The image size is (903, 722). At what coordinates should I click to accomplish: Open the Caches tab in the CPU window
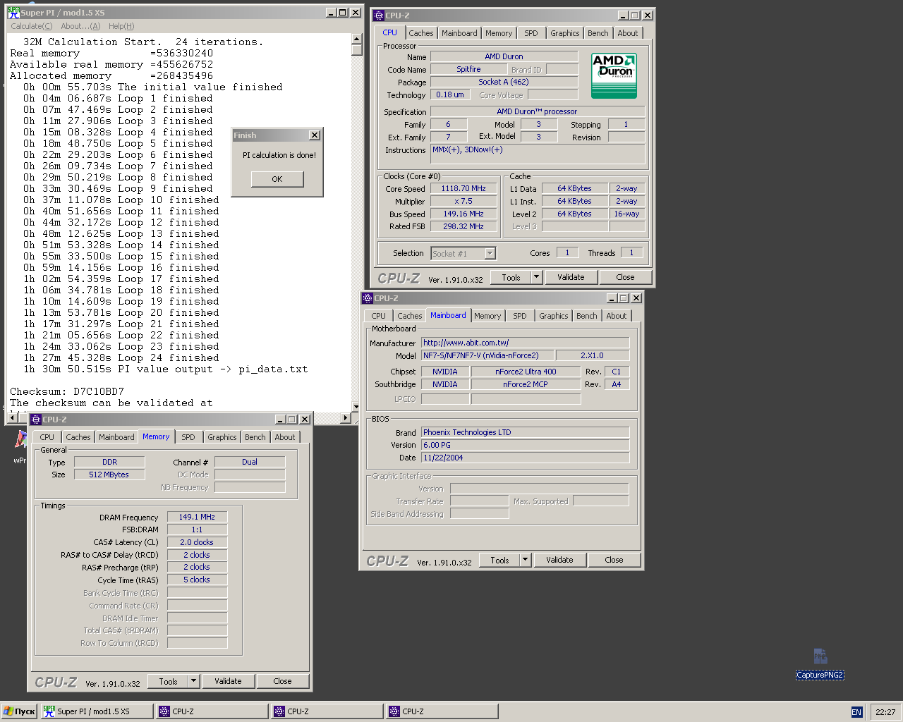421,33
